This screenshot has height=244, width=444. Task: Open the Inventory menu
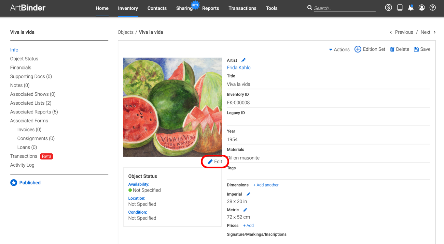coord(128,8)
